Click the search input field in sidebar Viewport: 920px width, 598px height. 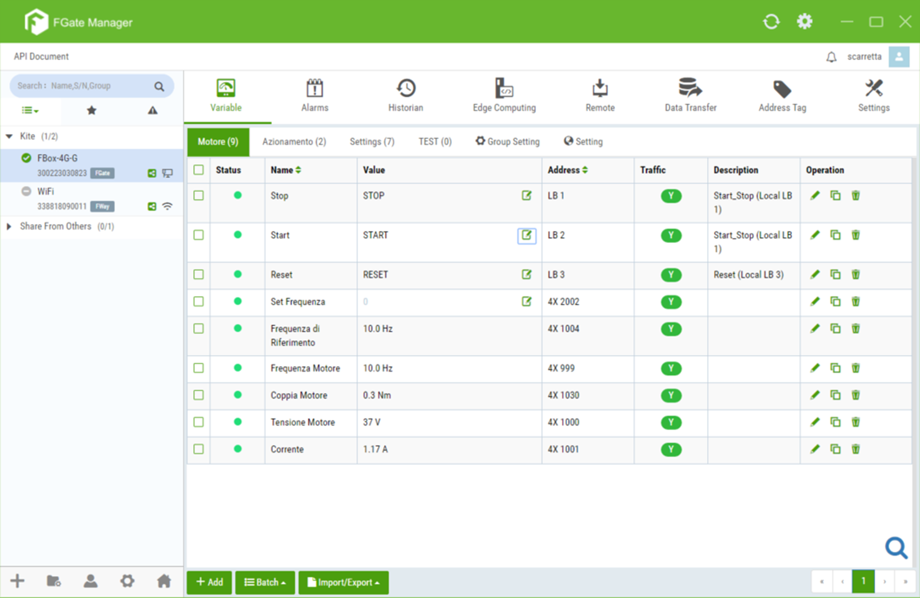tap(83, 86)
